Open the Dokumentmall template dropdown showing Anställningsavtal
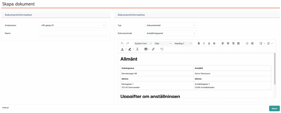Image resolution: width=281 pixels, height=113 pixels. [171, 33]
